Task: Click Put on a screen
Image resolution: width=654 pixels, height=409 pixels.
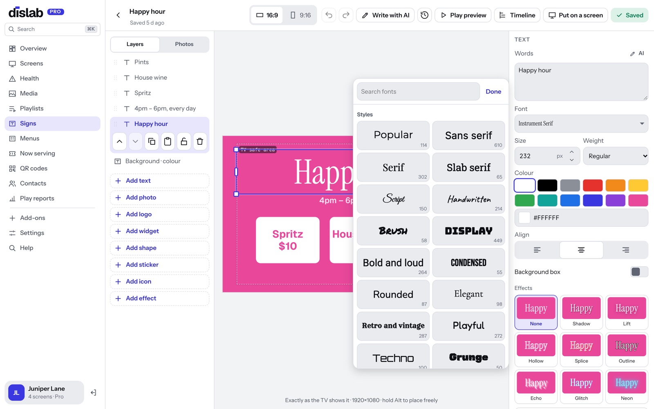Action: pos(576,15)
